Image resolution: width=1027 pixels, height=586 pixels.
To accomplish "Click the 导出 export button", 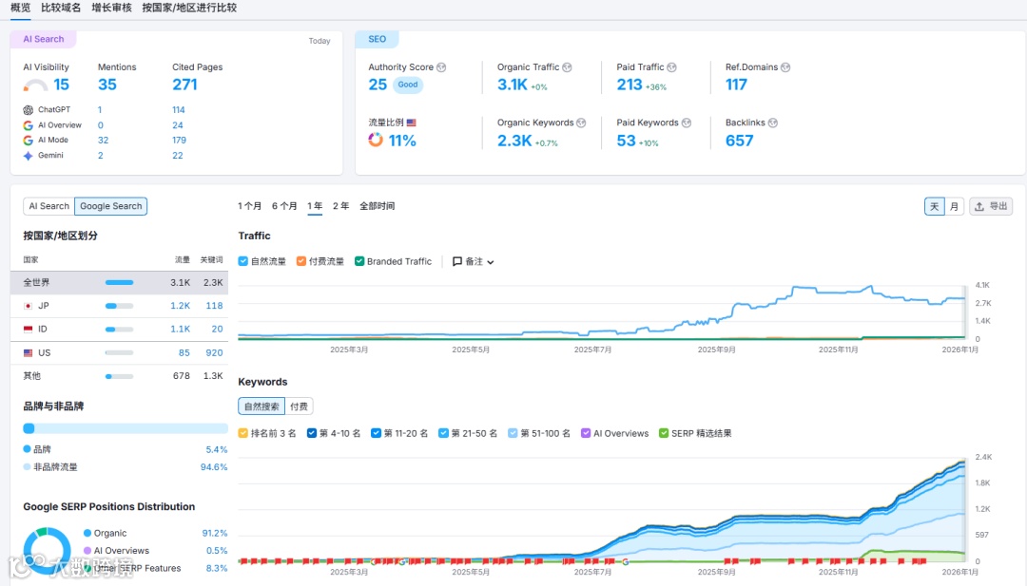I will point(991,207).
